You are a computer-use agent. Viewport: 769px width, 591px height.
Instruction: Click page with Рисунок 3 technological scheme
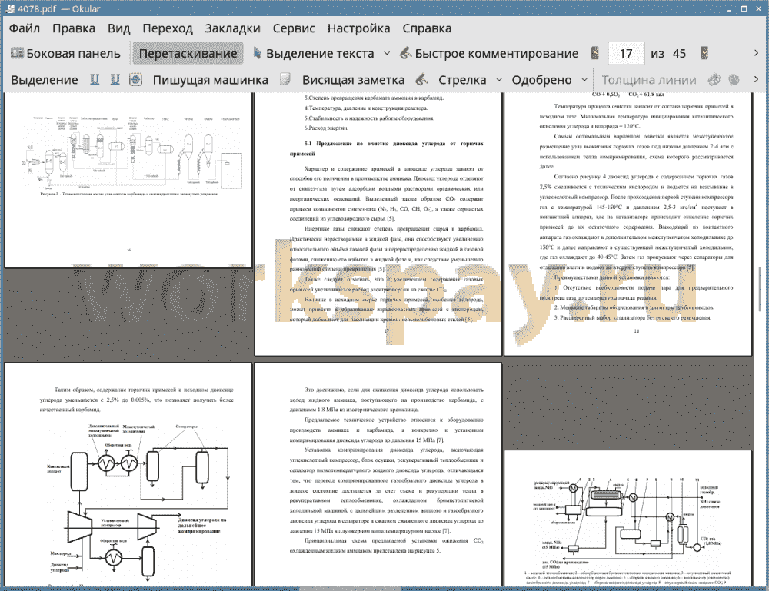point(128,180)
